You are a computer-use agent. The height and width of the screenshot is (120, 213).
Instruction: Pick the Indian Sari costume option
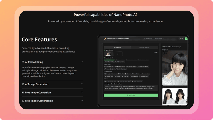[125, 76]
